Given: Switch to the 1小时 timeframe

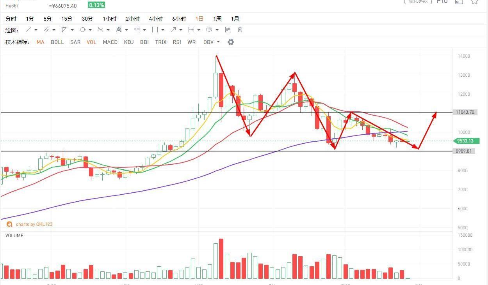Looking at the screenshot, I should coord(110,19).
